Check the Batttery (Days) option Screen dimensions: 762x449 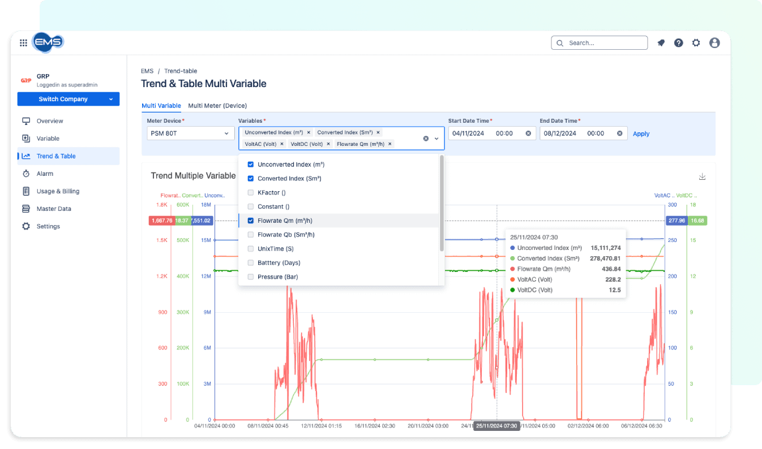pos(251,263)
